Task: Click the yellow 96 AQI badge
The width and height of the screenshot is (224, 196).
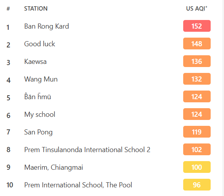Action: point(197,185)
